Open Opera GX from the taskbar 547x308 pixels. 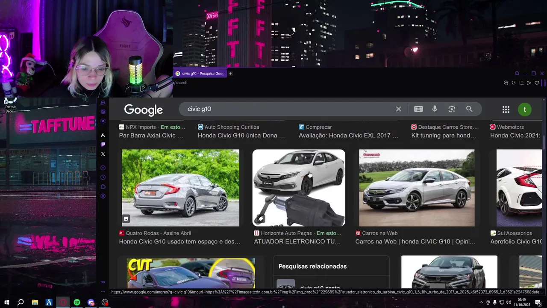[x=63, y=302]
